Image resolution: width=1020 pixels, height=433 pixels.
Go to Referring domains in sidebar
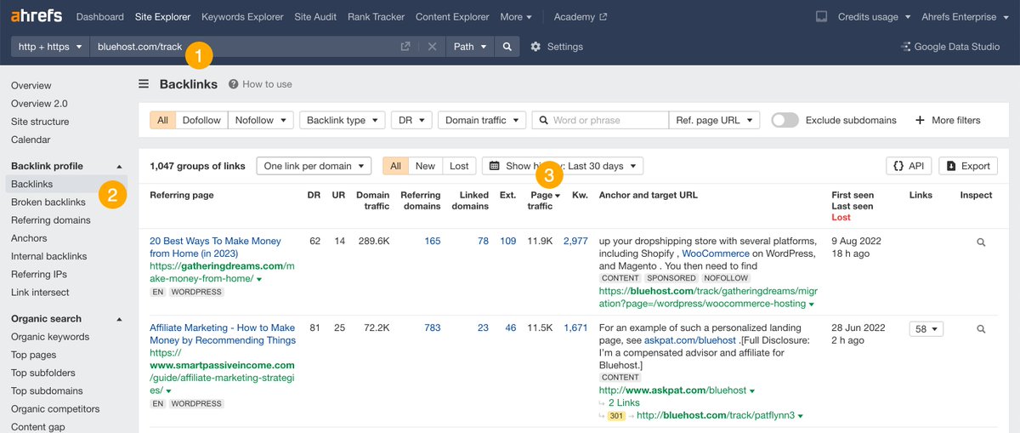pyautogui.click(x=51, y=220)
